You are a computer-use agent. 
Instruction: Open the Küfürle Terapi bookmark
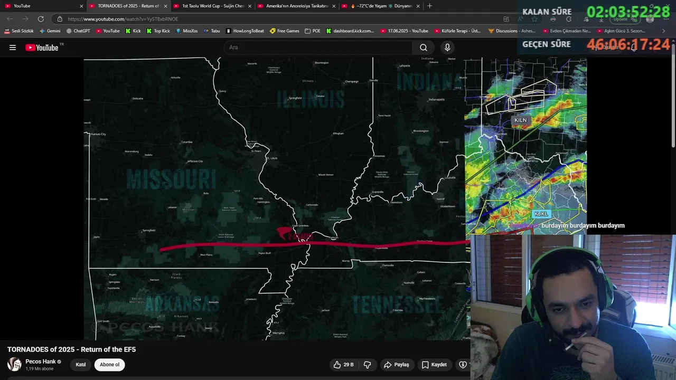point(458,31)
